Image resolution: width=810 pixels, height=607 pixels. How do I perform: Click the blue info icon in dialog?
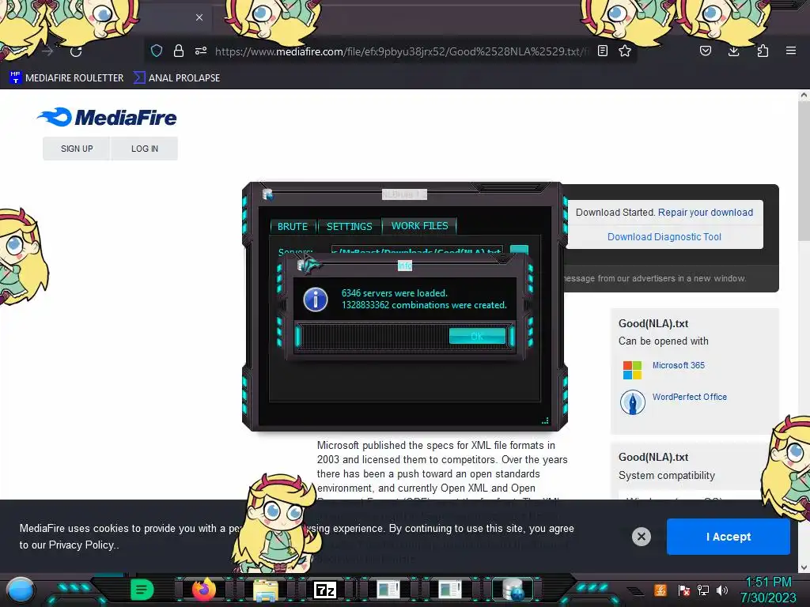[x=316, y=300]
